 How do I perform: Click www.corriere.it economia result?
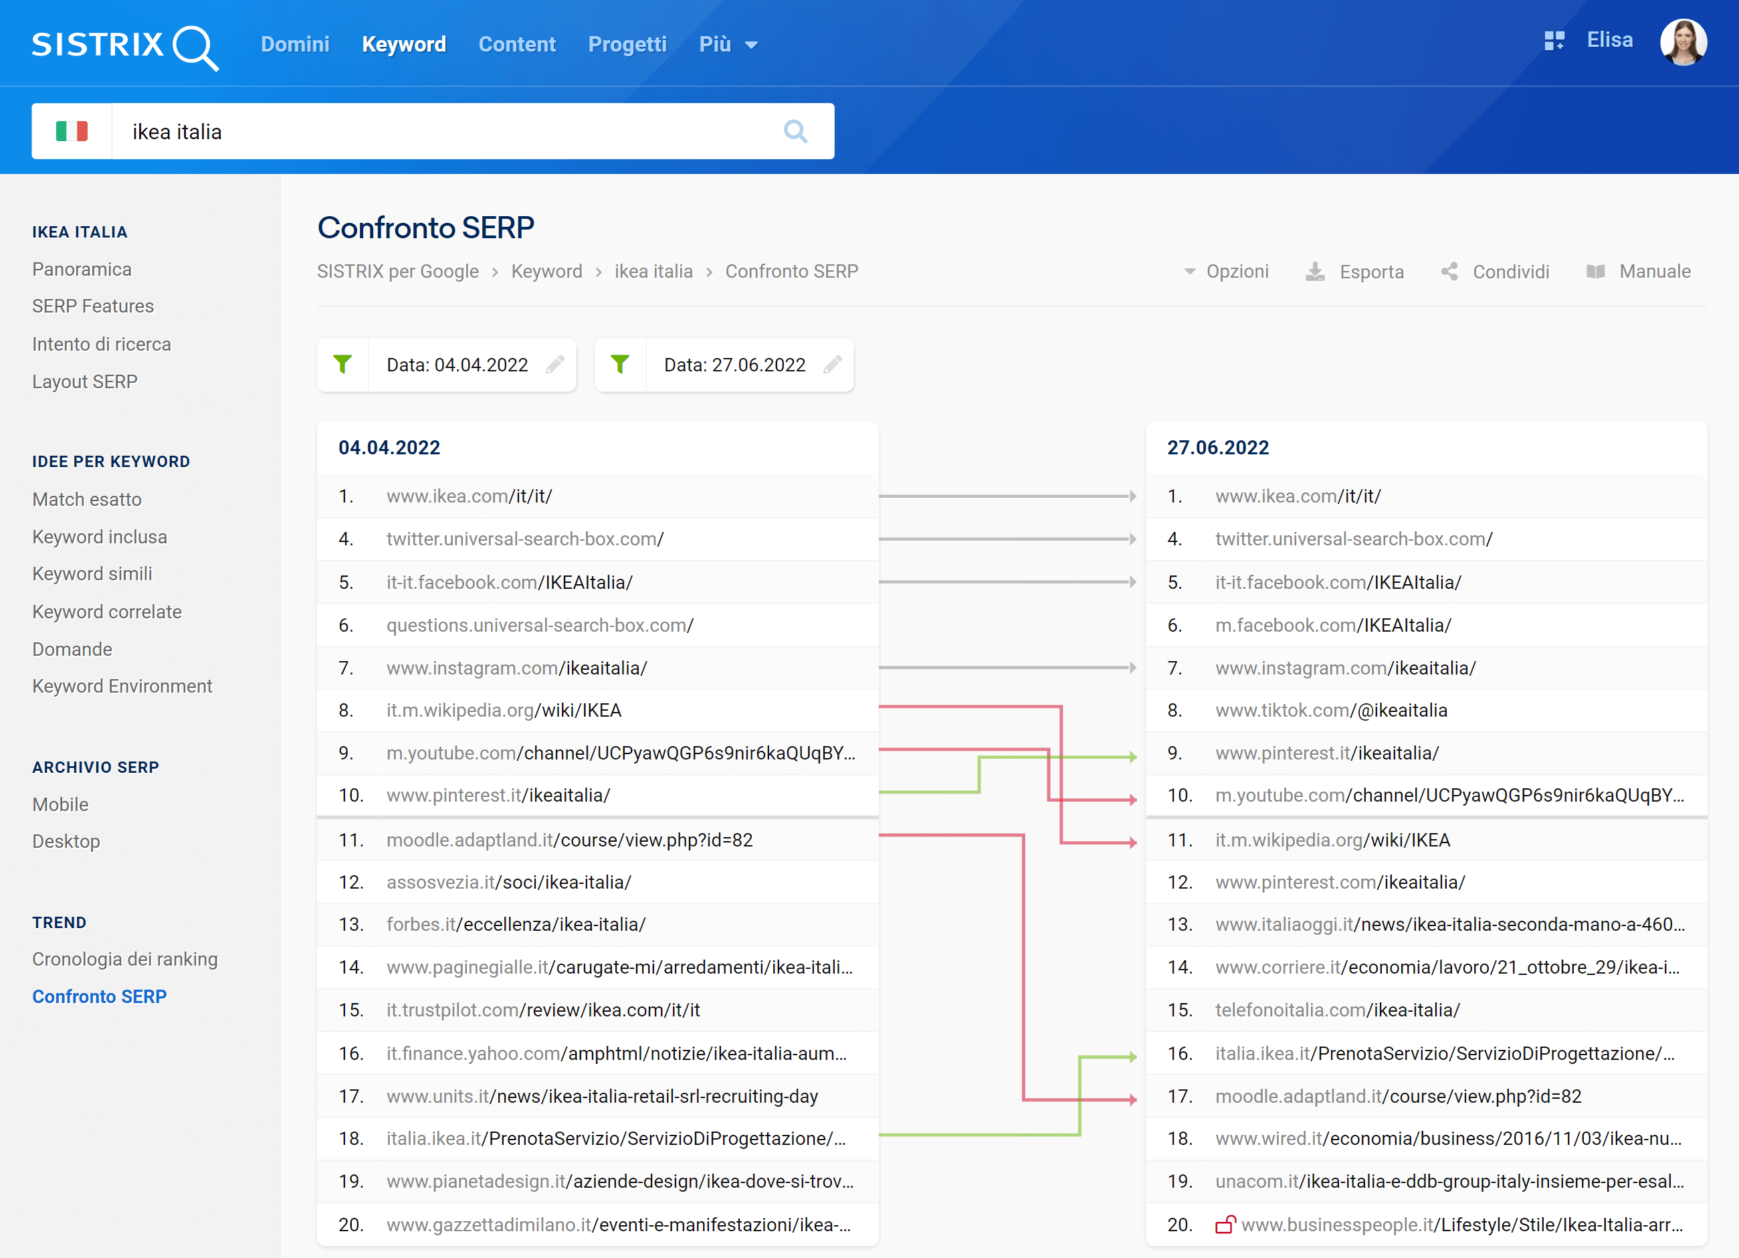coord(1447,968)
